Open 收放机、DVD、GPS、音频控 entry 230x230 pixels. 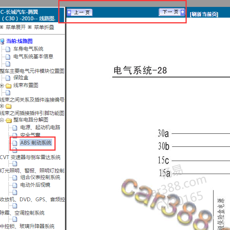(x=33, y=199)
